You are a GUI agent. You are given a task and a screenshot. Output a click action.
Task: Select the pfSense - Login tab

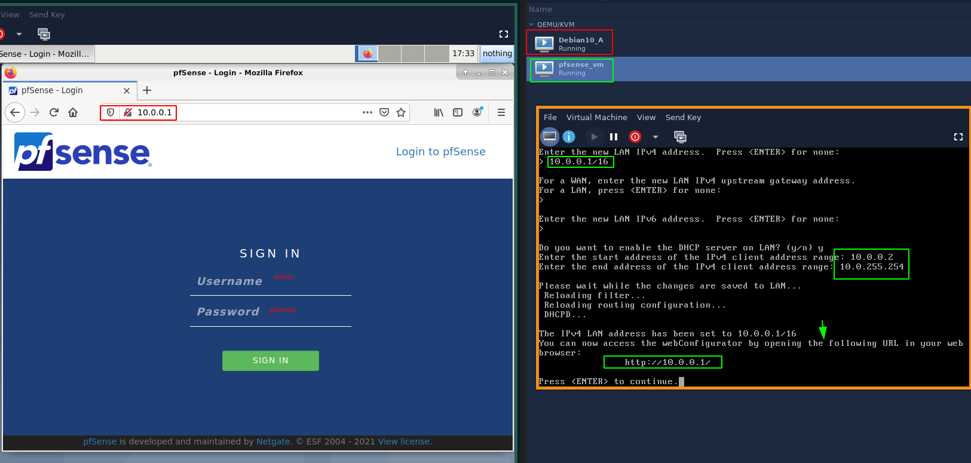pyautogui.click(x=70, y=90)
